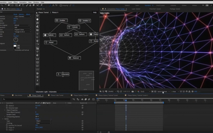213x133 pixels.
Task: Click About link in Glow effect
Action: [28, 14]
